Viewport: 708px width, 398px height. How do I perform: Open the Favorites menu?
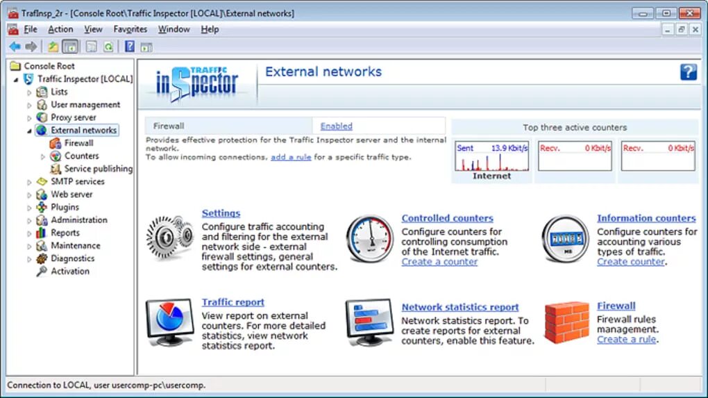tap(130, 29)
